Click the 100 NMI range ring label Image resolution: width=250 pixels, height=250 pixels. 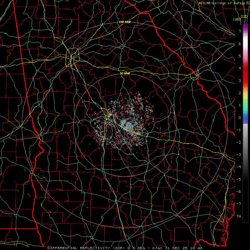[x=125, y=22]
